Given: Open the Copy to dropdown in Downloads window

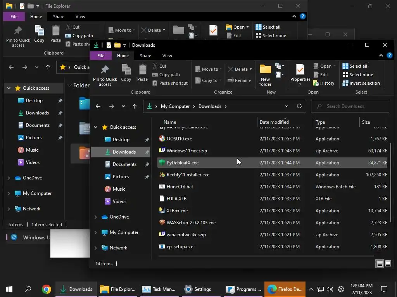Looking at the screenshot, I should click(208, 80).
